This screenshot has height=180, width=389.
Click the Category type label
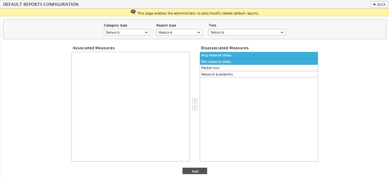116,25
